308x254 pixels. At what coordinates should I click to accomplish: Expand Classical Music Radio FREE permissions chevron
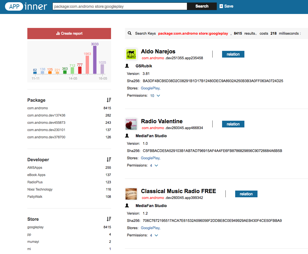click(156, 235)
